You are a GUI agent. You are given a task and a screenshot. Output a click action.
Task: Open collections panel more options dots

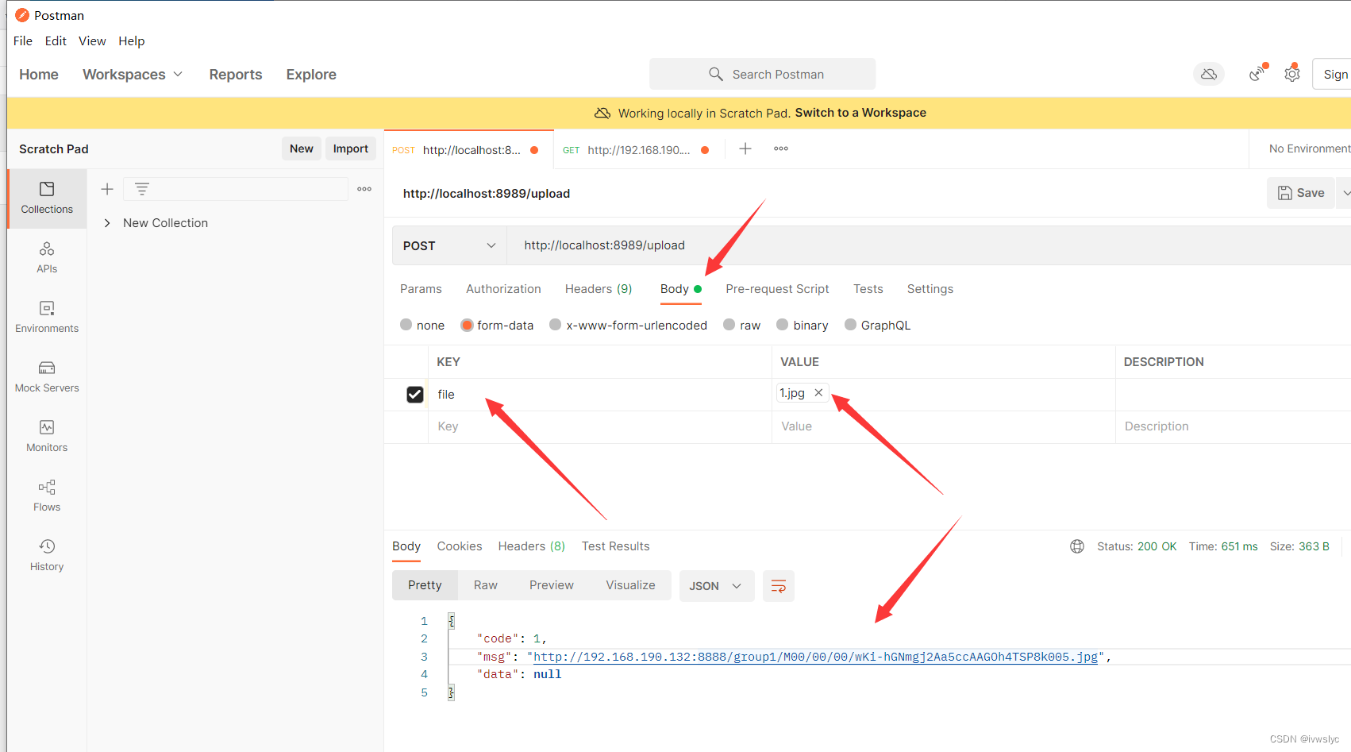364,189
